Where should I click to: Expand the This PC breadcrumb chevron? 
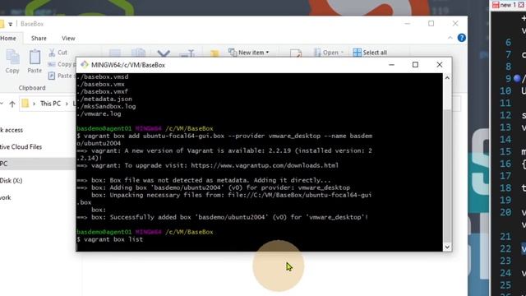(x=67, y=104)
